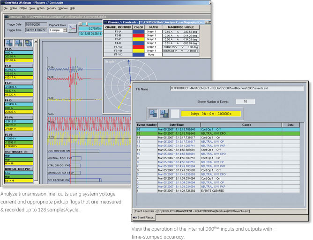
Task: Select event 15 row NEUTRAL OV1 DPO
Action: [x=218, y=133]
